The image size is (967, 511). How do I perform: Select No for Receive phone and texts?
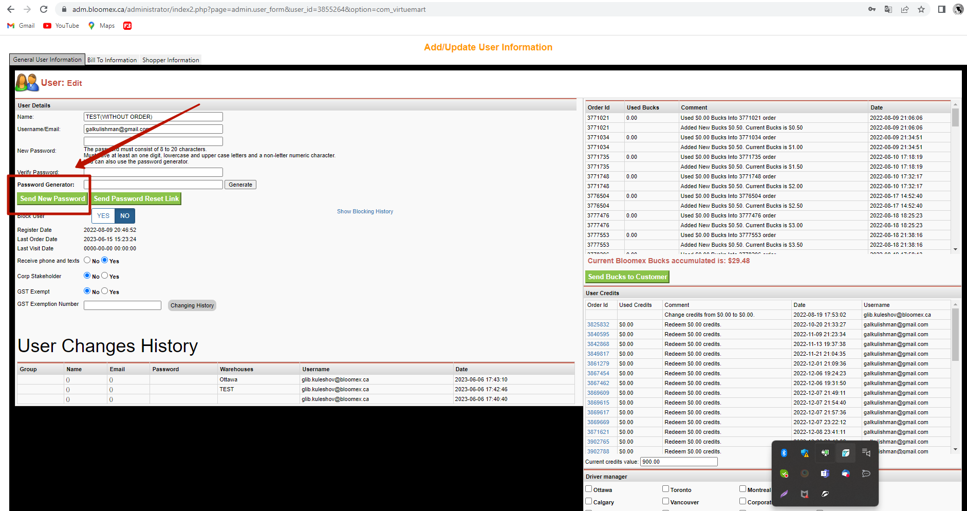(87, 260)
